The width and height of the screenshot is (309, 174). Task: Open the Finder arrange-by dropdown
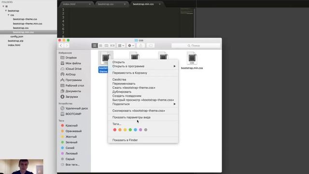coord(121,45)
